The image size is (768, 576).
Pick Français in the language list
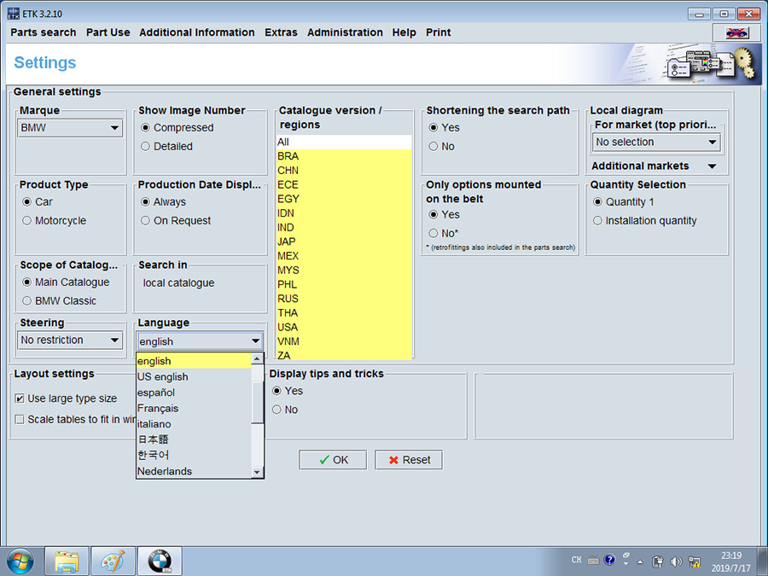194,408
